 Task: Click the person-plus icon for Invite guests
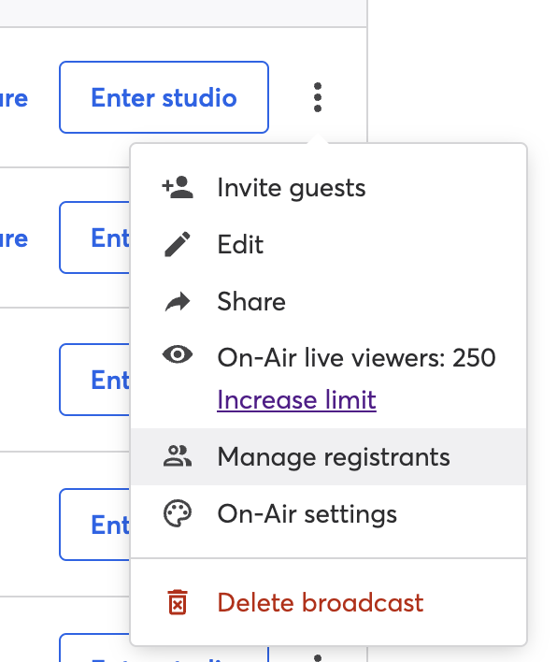tap(178, 187)
